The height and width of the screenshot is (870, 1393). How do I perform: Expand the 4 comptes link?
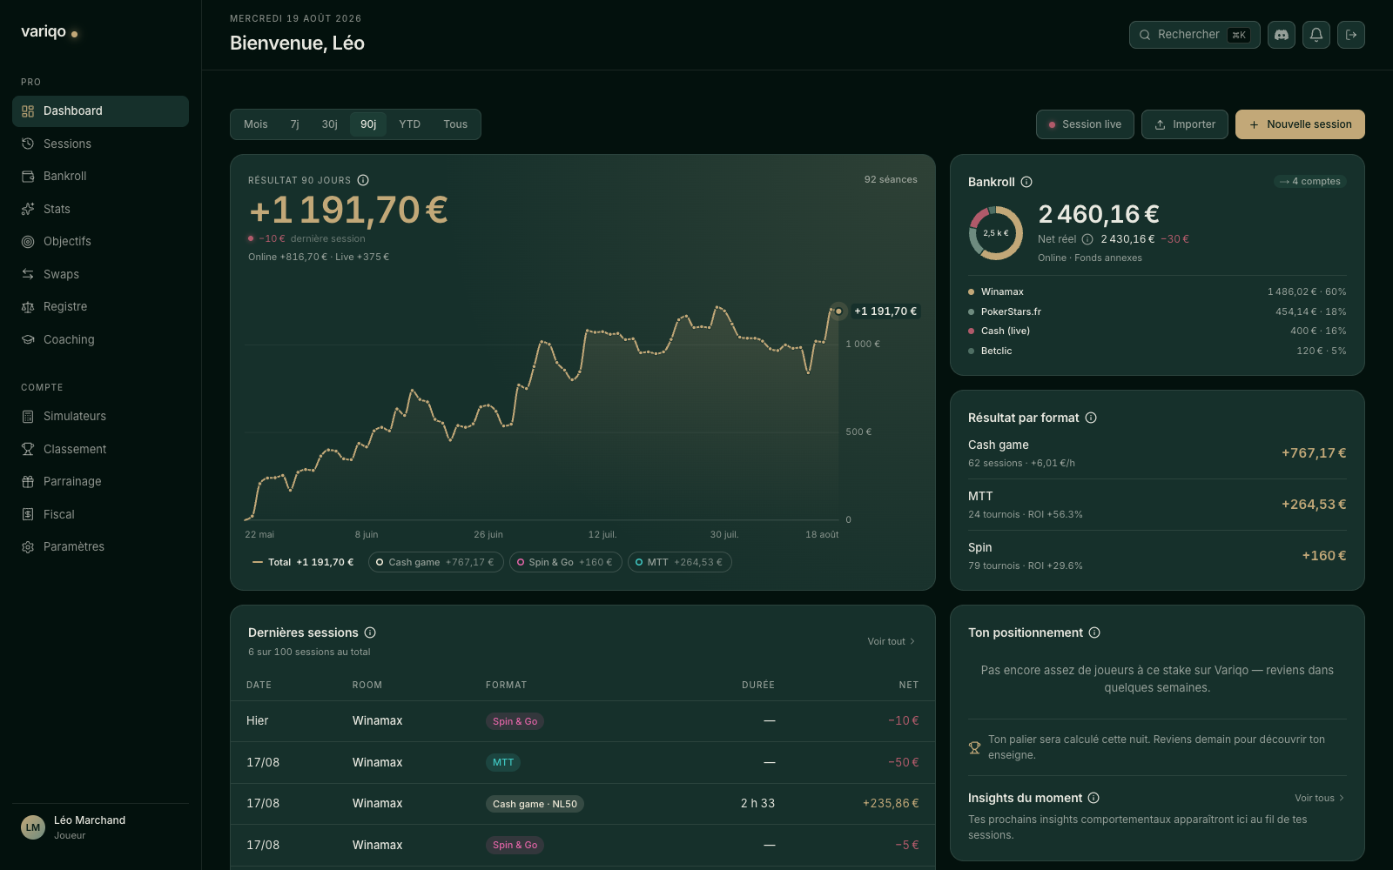1310,181
